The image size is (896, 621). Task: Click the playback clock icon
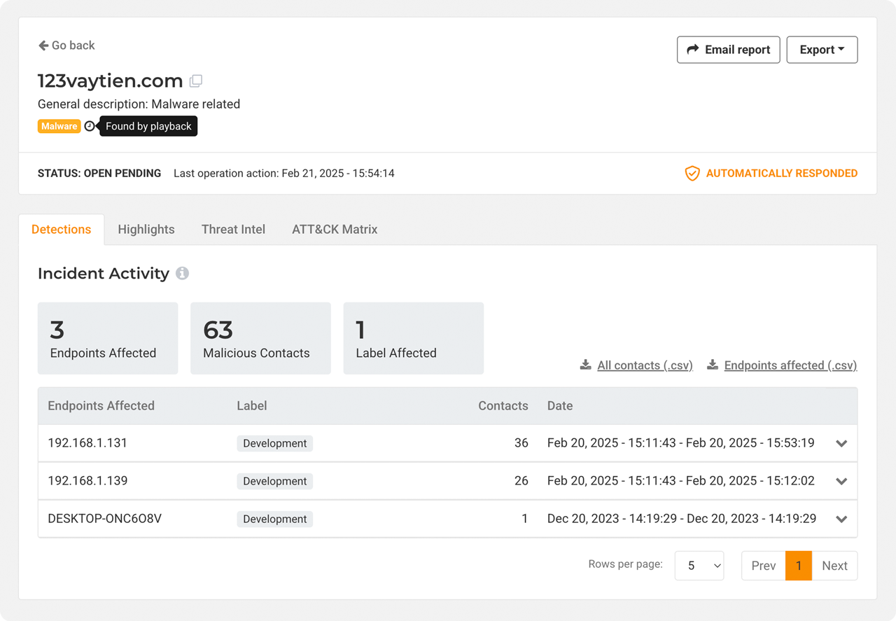(90, 127)
